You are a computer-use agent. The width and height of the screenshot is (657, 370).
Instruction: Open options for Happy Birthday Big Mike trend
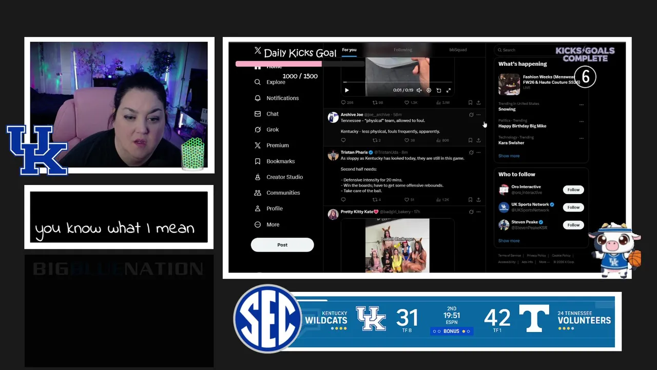pyautogui.click(x=582, y=122)
